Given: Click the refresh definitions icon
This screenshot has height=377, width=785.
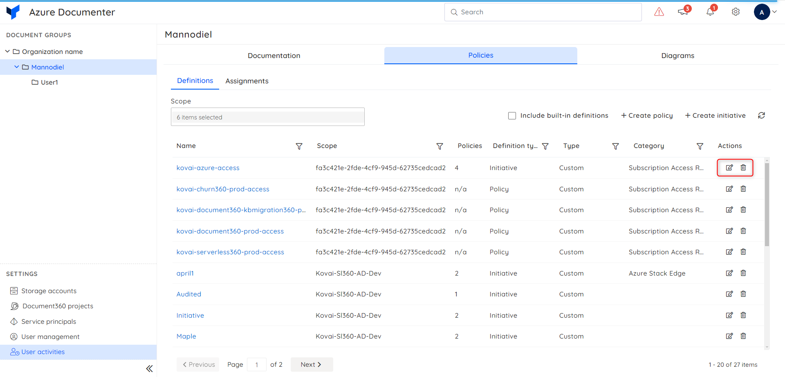Looking at the screenshot, I should (761, 115).
